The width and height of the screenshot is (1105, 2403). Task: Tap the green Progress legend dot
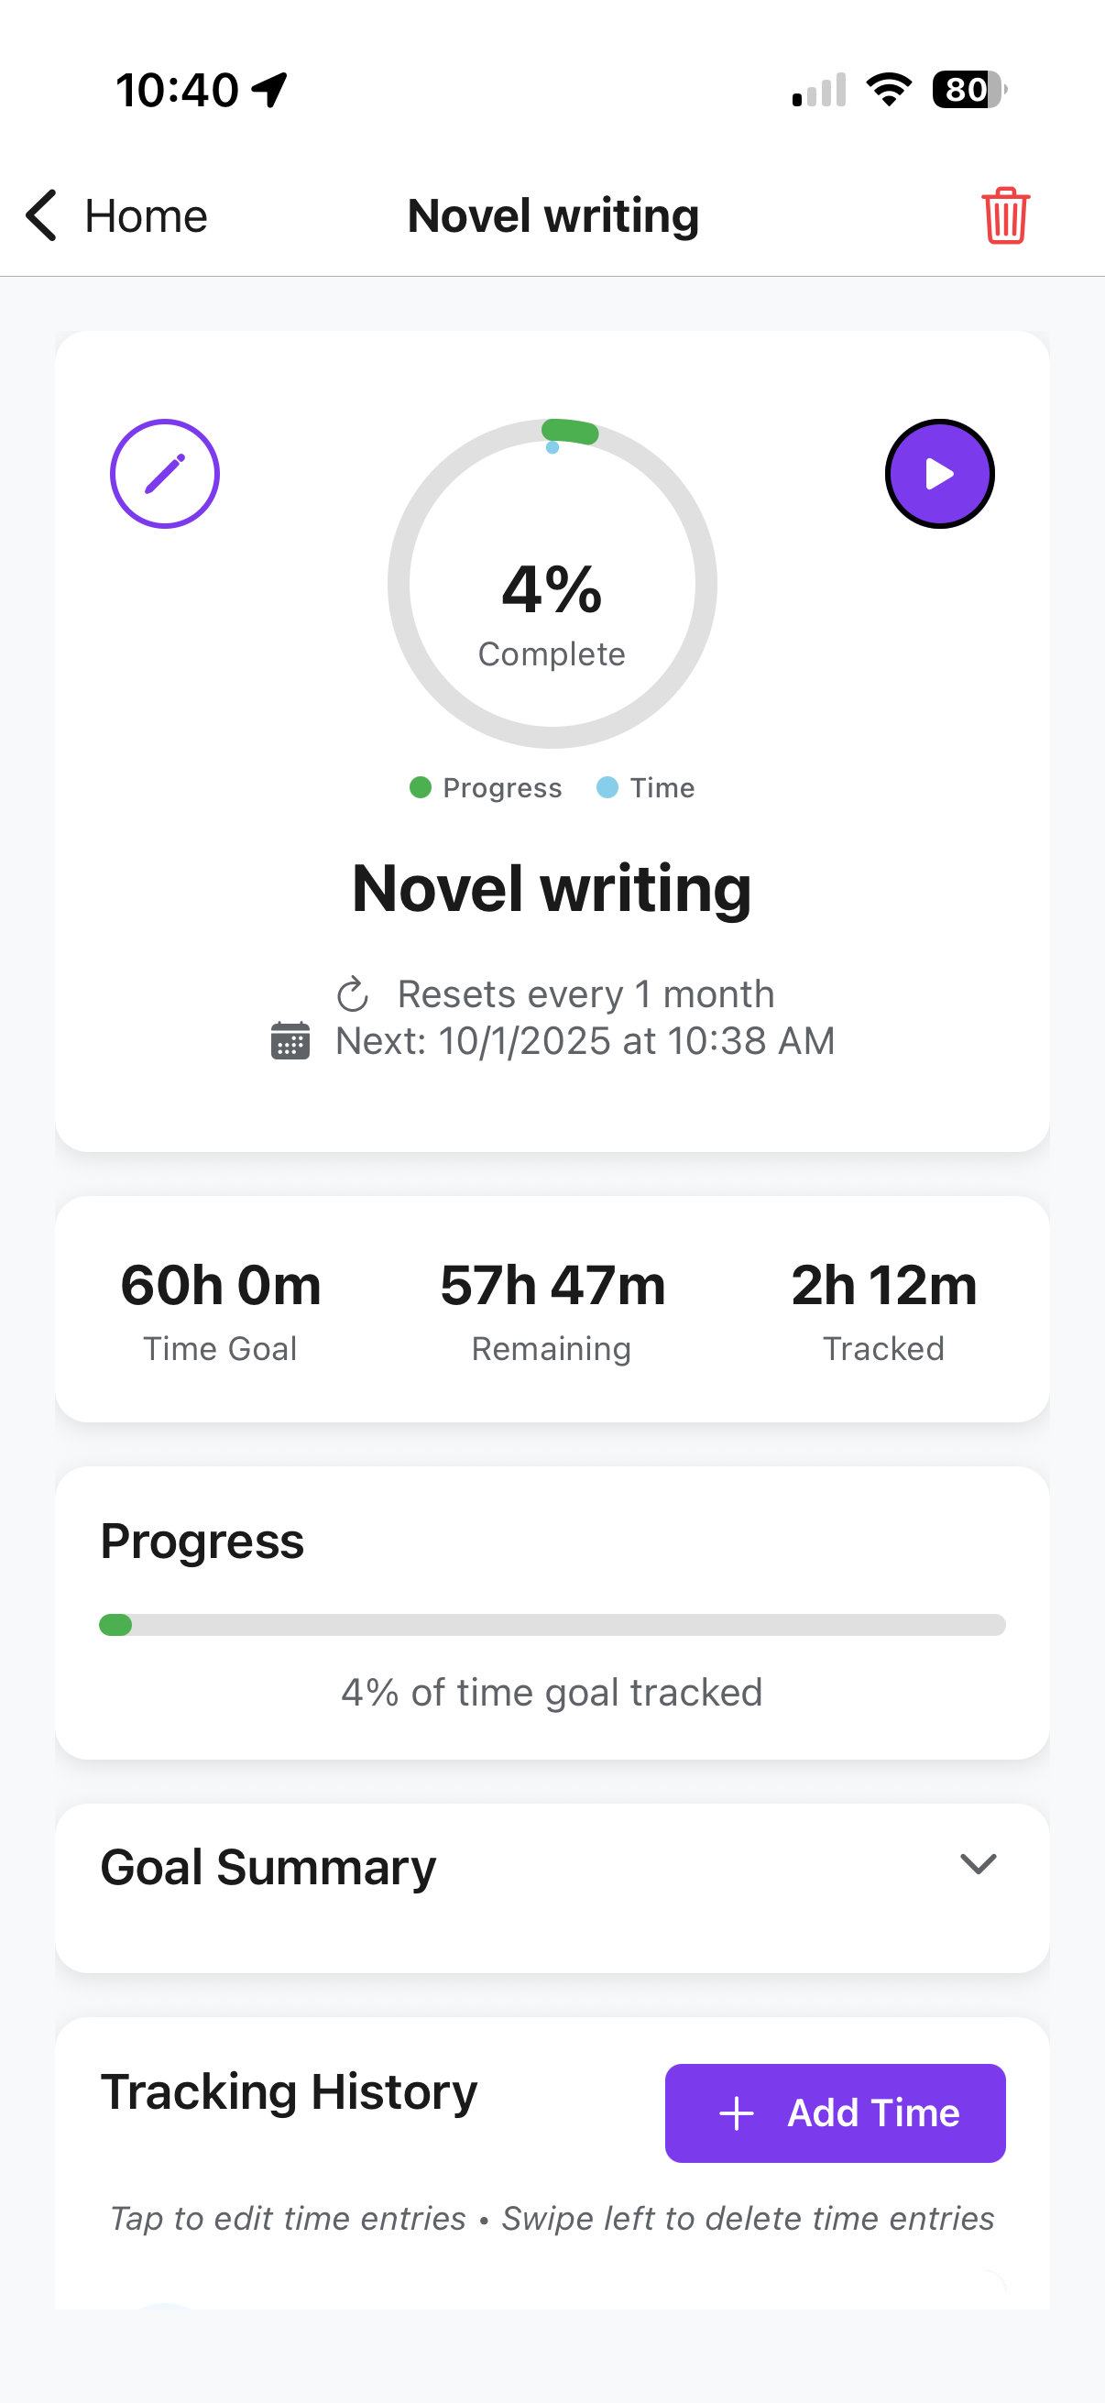point(420,787)
